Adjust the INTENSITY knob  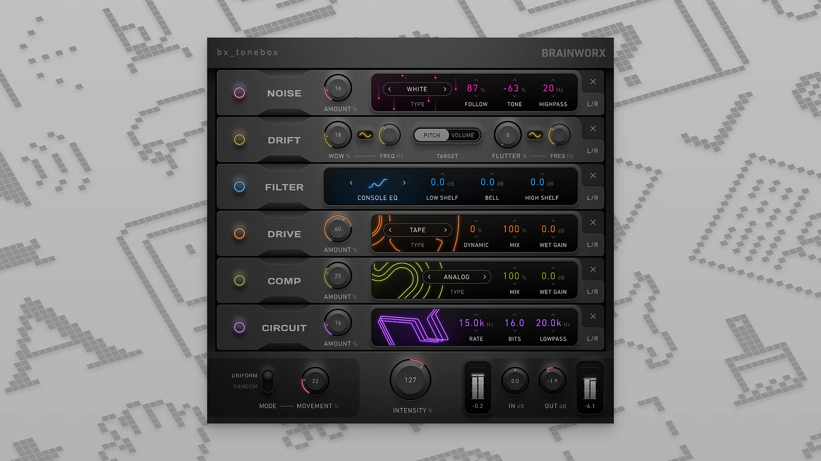point(410,379)
